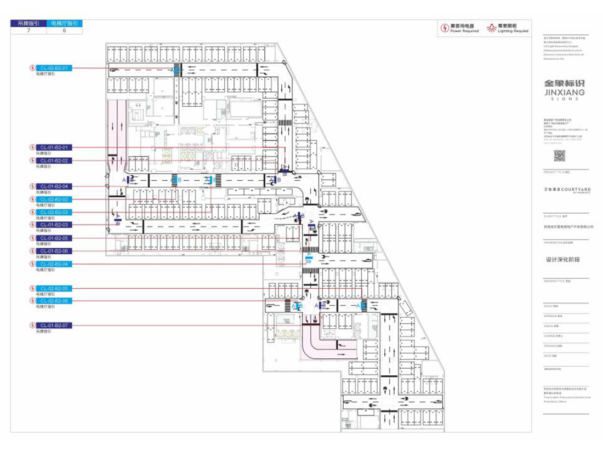
Task: Click power icon beside CL-02-B2-01
Action: 32,68
